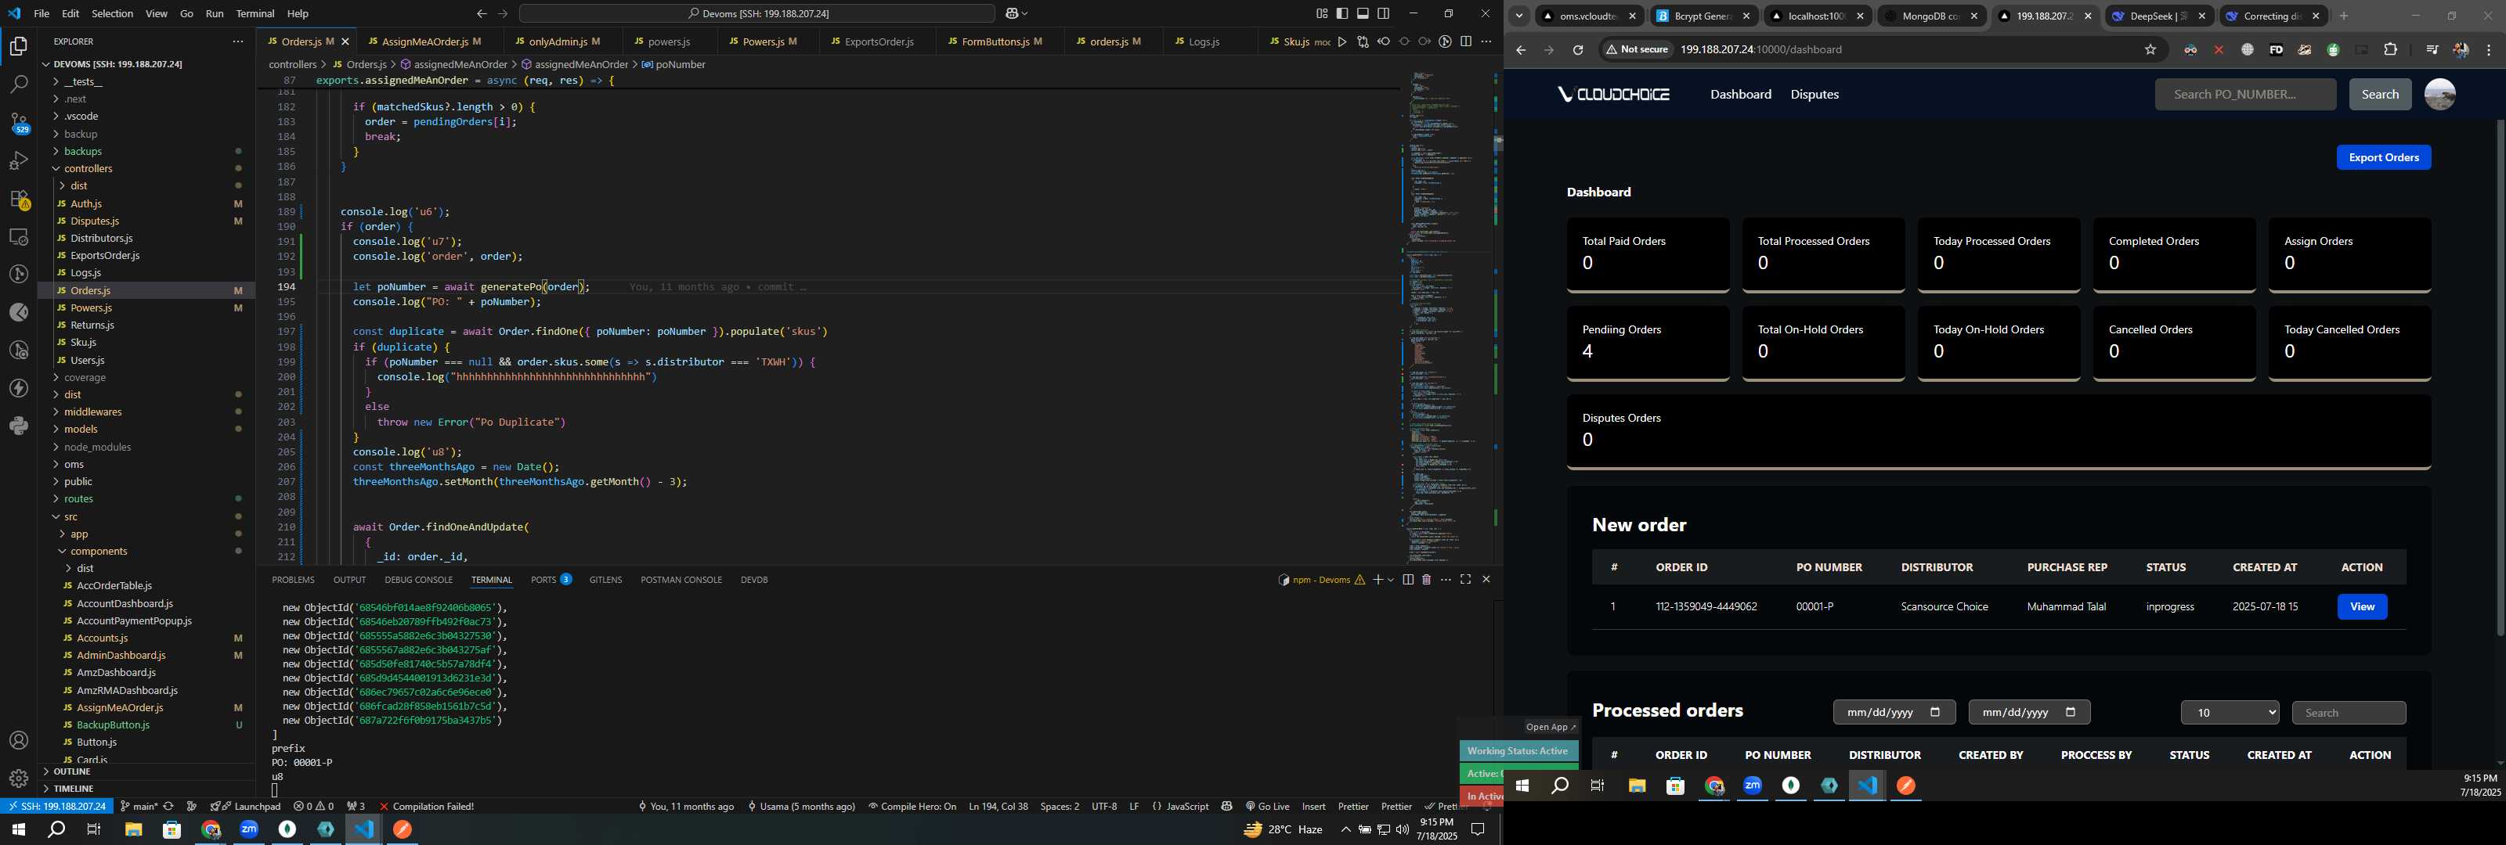
Task: Open the Disputes link in the navbar
Action: tap(1815, 95)
